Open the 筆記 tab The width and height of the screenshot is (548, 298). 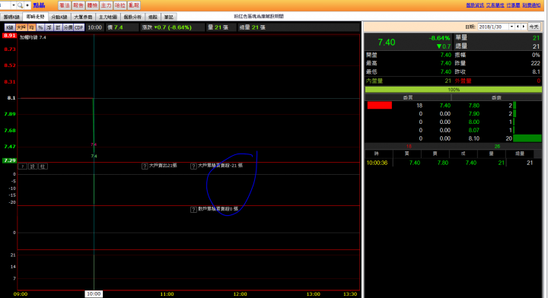pyautogui.click(x=168, y=17)
